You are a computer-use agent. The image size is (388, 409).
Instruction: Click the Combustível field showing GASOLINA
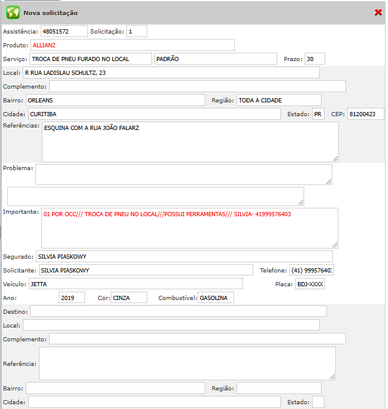(x=216, y=298)
